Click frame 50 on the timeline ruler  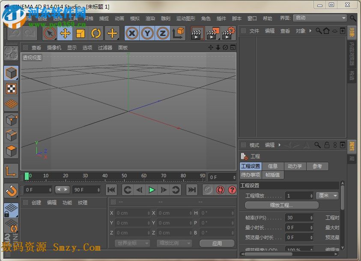coord(125,176)
